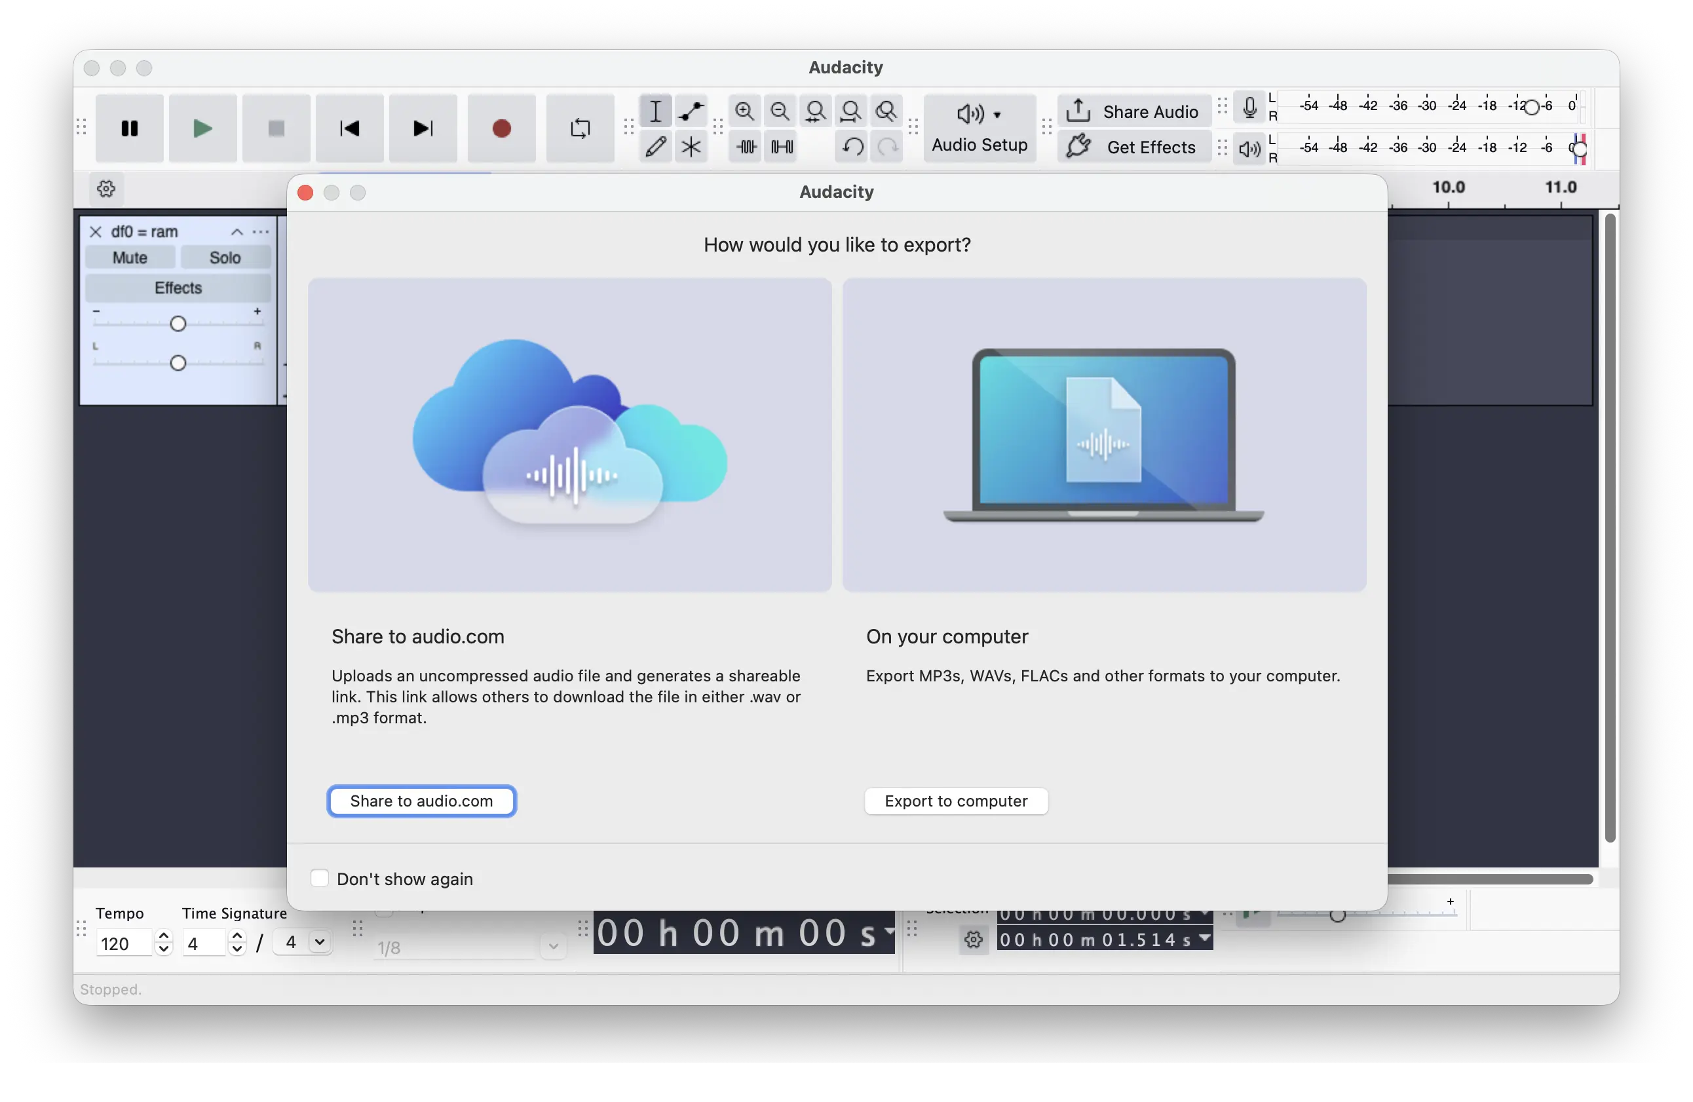The width and height of the screenshot is (1693, 1102).
Task: Fit selection to width with zoom icon
Action: pos(816,111)
